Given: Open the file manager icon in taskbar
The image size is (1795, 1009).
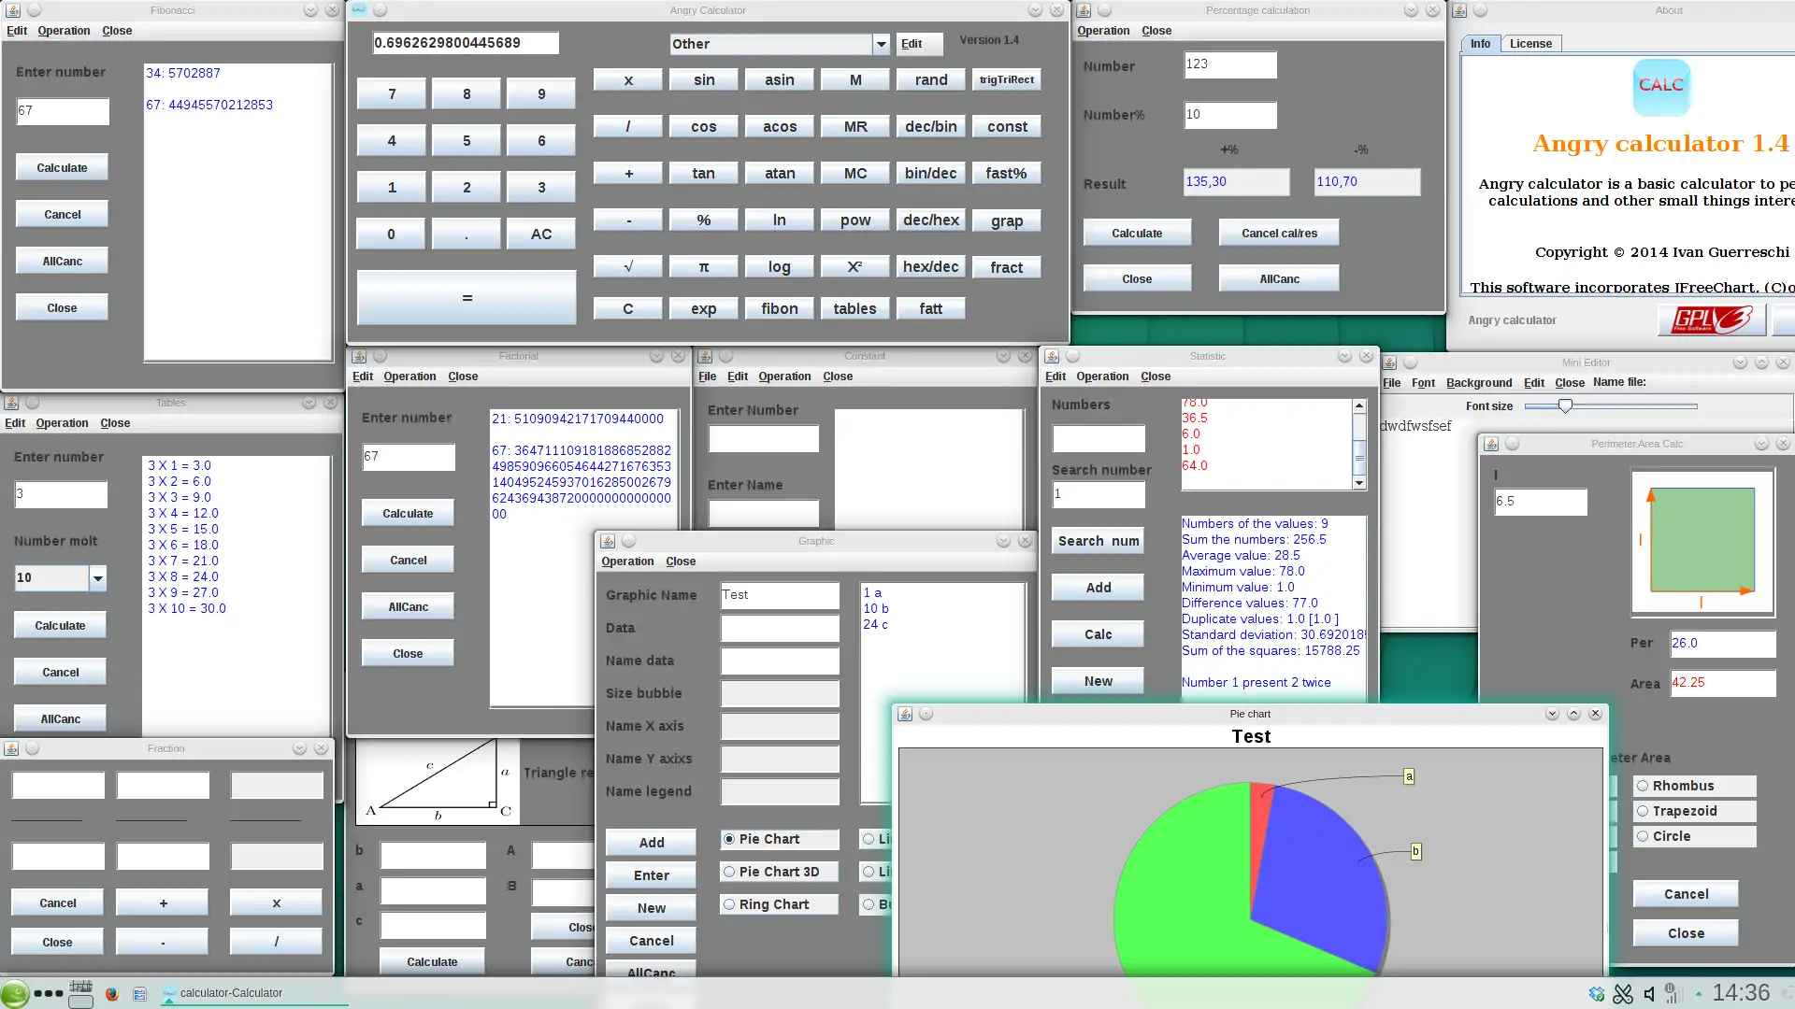Looking at the screenshot, I should point(139,993).
